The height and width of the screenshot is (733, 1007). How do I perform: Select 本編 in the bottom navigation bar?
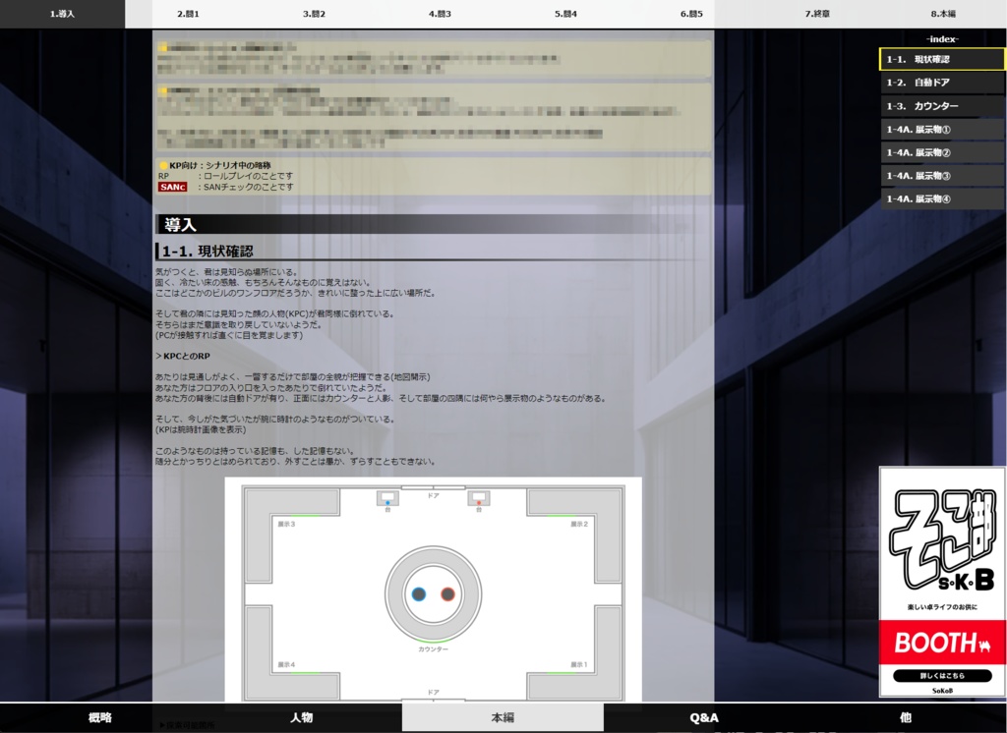pos(503,717)
